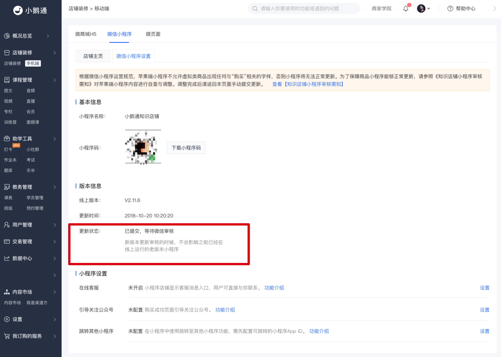The image size is (501, 357).
Task: Click the 交易管理 card icon
Action: click(7, 242)
